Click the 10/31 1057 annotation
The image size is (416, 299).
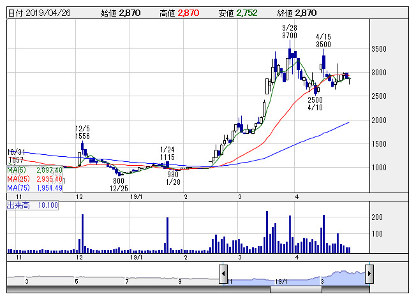pos(16,156)
